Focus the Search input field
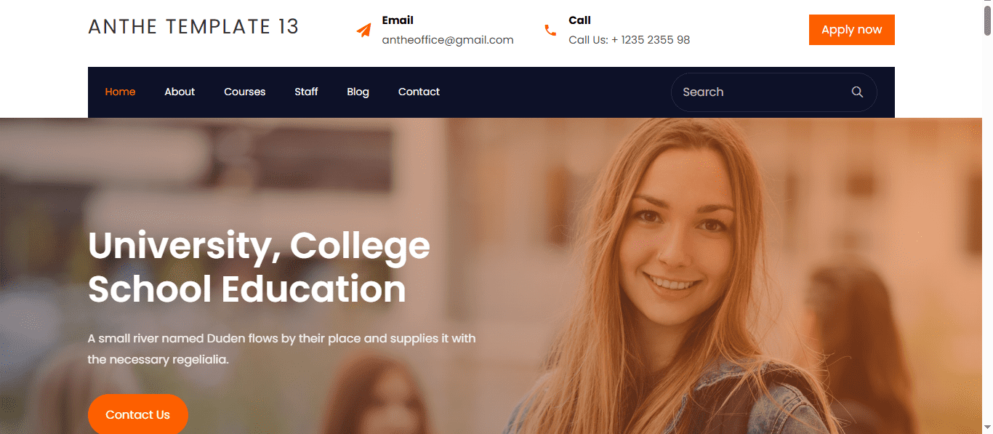The height and width of the screenshot is (434, 993). [762, 92]
